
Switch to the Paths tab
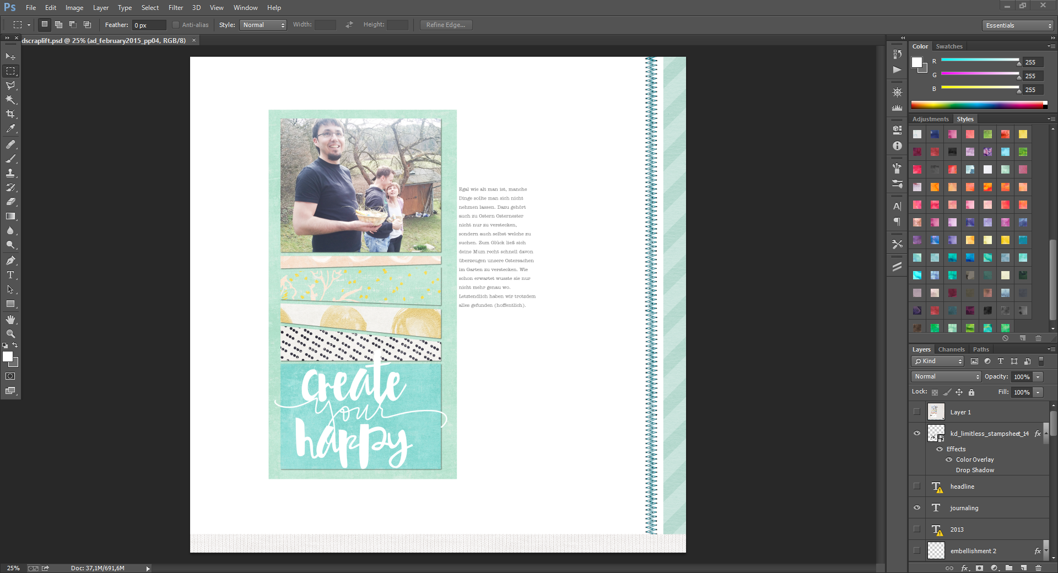(981, 349)
